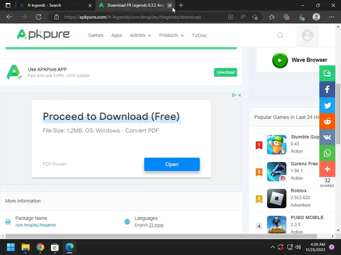The image size is (341, 255).
Task: Click the blue Open ad button
Action: tap(172, 164)
